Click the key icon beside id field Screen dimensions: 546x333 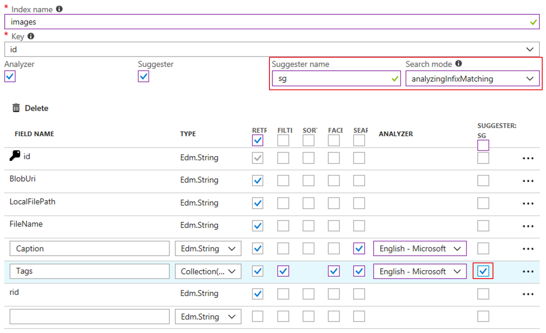click(15, 156)
